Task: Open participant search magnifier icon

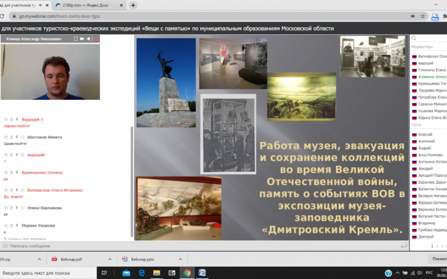Action: pyautogui.click(x=414, y=38)
